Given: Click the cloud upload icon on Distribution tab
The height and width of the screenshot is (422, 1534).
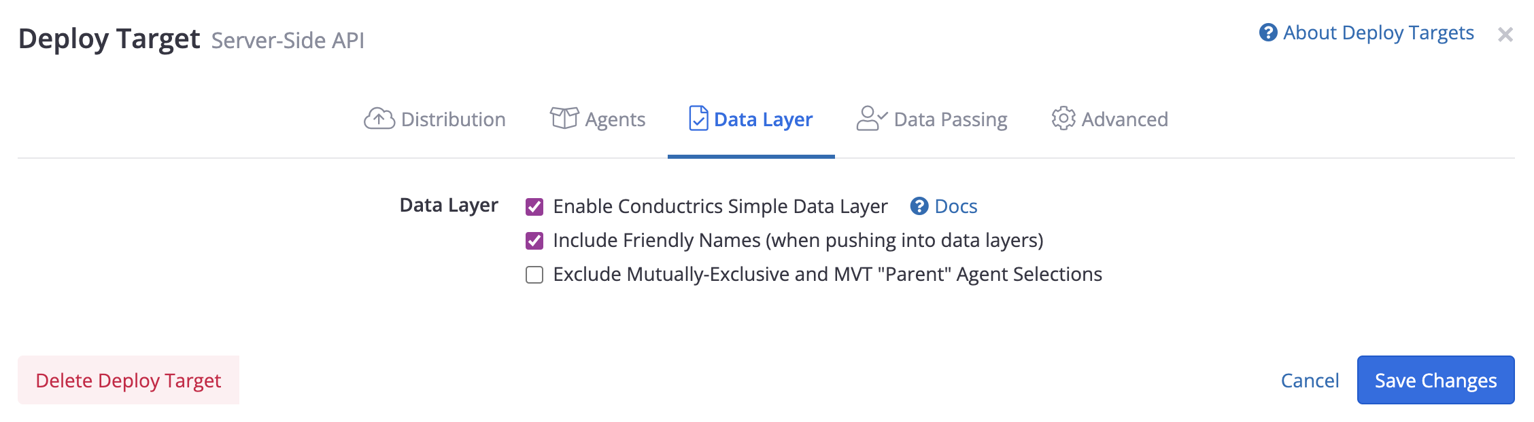Looking at the screenshot, I should coord(379,119).
